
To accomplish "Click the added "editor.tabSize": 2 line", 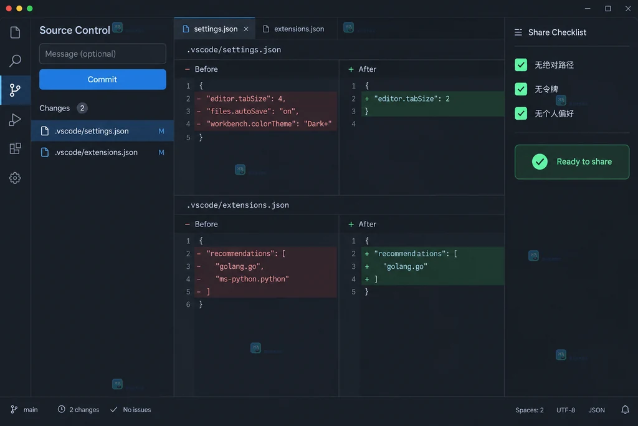I will coord(432,99).
